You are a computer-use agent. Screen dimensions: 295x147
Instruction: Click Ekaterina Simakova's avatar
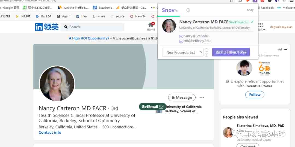point(228,133)
